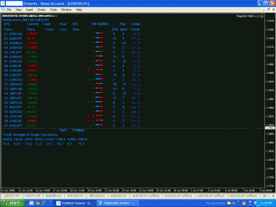Click the 01. AUDCAD pair row
The width and height of the screenshot is (276, 207).
click(72, 34)
